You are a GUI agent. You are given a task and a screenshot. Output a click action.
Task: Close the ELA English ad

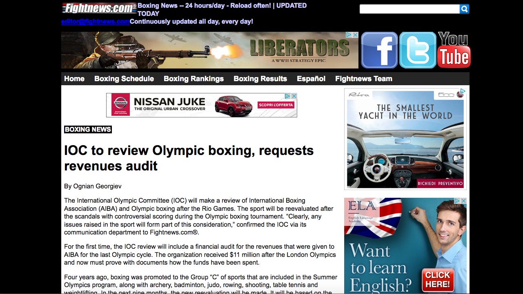point(463,201)
